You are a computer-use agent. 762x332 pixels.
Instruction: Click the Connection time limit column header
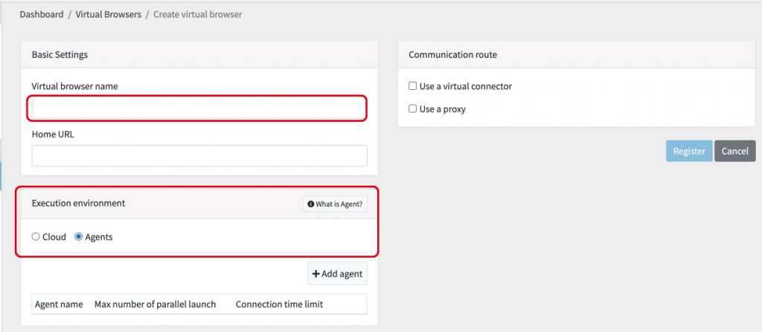(x=279, y=305)
